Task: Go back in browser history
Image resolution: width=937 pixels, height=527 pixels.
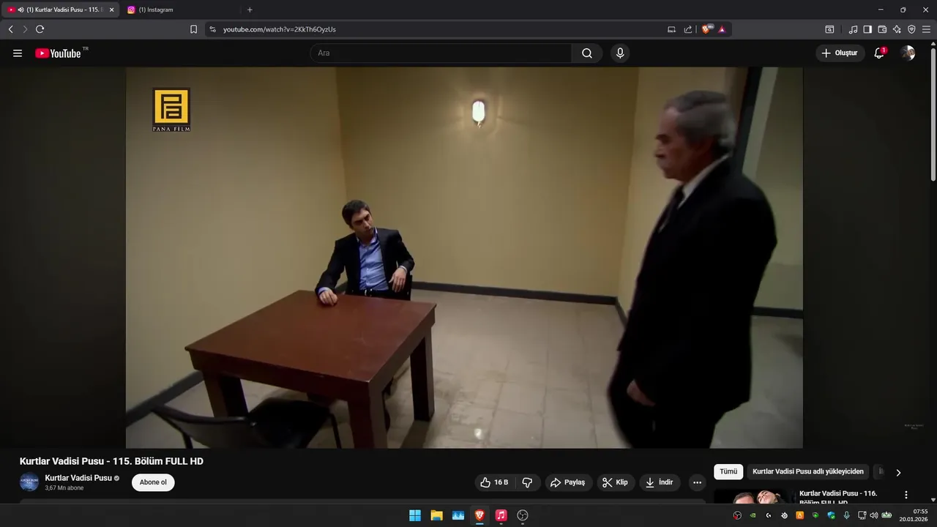Action: pyautogui.click(x=10, y=29)
